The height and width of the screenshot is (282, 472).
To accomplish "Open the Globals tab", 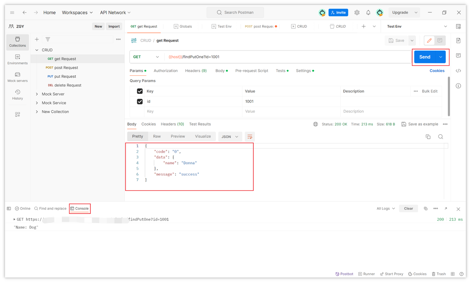I will click(183, 27).
